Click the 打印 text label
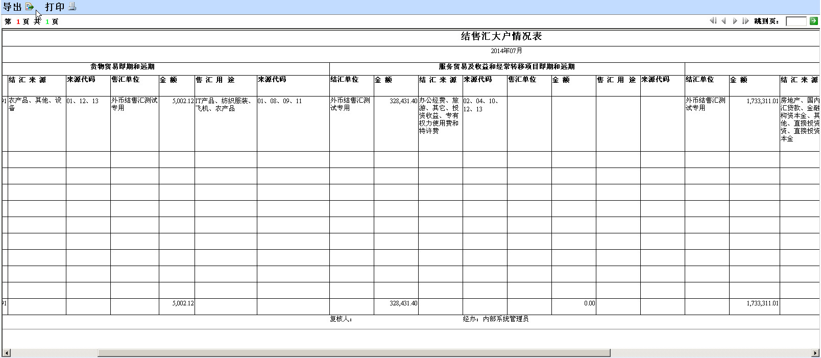 tap(55, 7)
